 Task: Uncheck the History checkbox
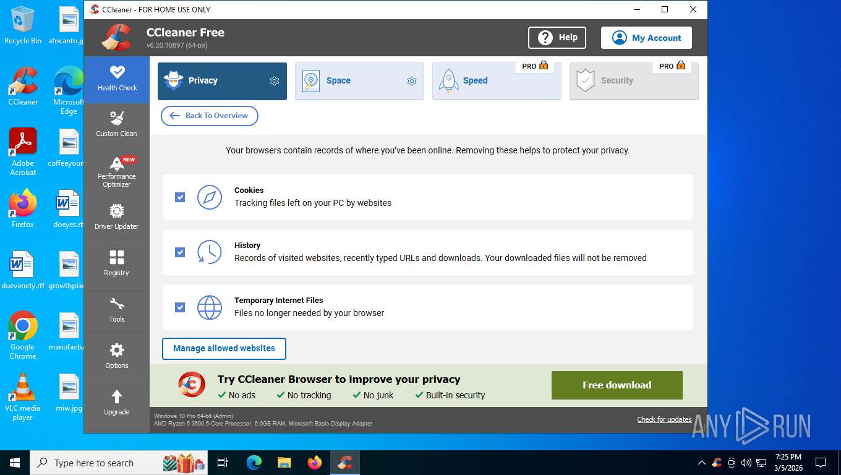[180, 252]
